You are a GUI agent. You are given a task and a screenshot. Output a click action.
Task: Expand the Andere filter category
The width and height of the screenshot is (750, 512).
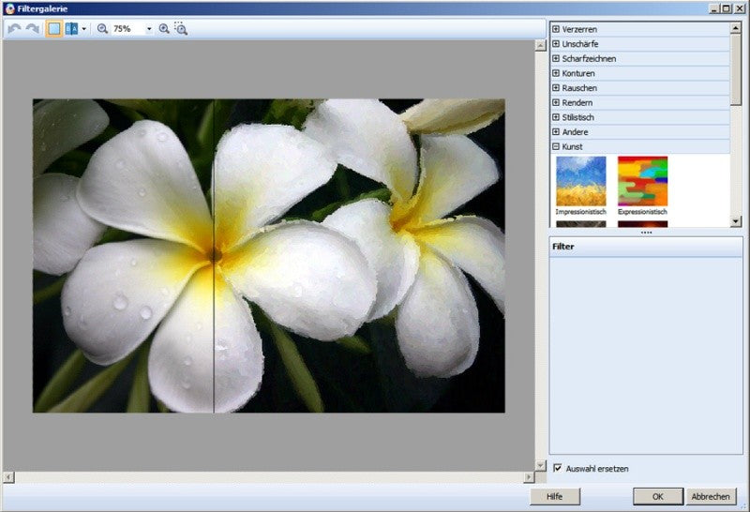tap(556, 131)
